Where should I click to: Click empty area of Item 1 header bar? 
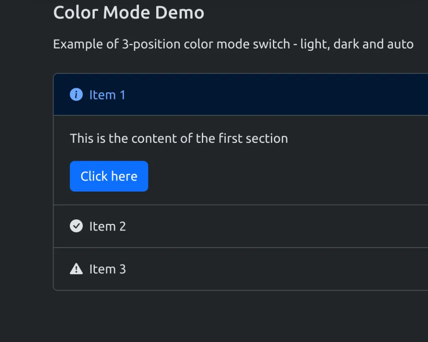pos(293,95)
